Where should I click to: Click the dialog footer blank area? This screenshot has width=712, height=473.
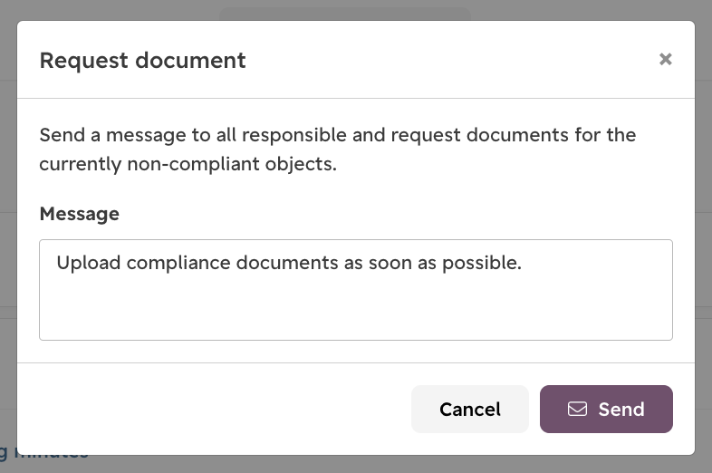click(214, 409)
